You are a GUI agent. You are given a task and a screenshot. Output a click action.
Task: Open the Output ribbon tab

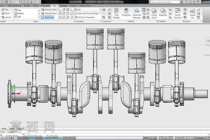point(73,6)
